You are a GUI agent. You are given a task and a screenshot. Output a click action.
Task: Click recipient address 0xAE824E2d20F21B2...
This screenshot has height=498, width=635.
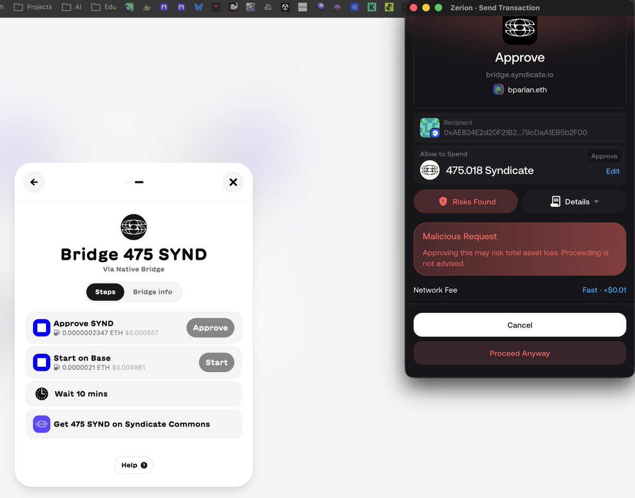click(x=515, y=132)
